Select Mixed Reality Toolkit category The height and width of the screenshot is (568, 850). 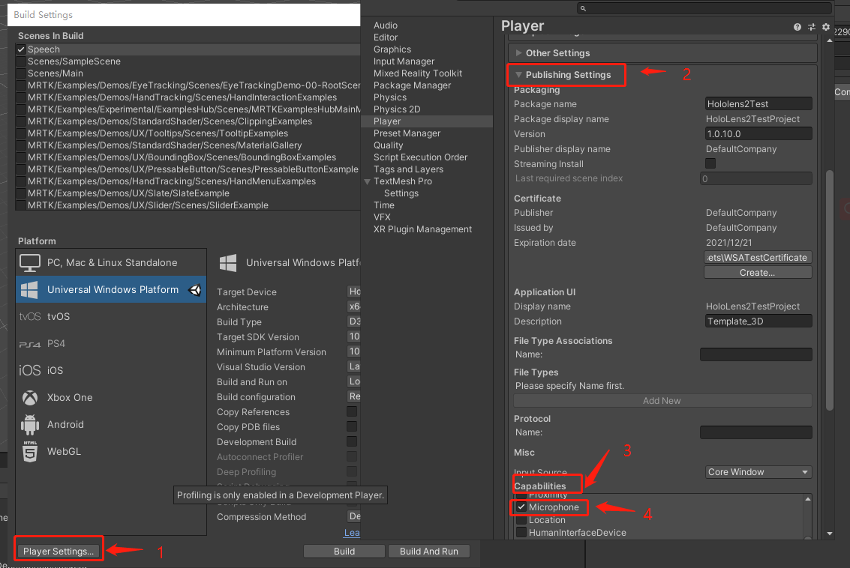coord(417,73)
